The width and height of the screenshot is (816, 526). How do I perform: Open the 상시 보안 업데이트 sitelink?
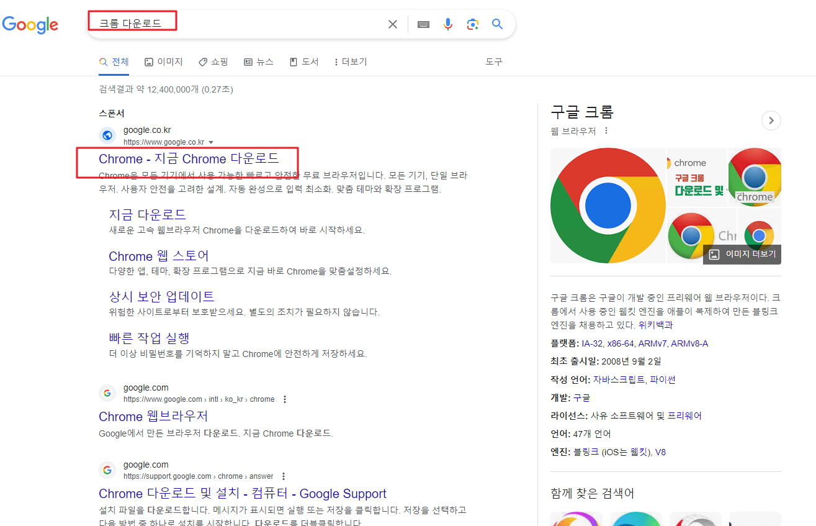pyautogui.click(x=161, y=296)
